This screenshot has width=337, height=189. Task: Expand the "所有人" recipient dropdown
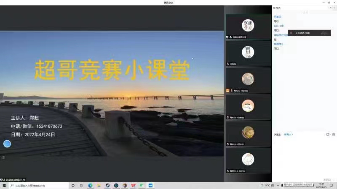(289, 134)
